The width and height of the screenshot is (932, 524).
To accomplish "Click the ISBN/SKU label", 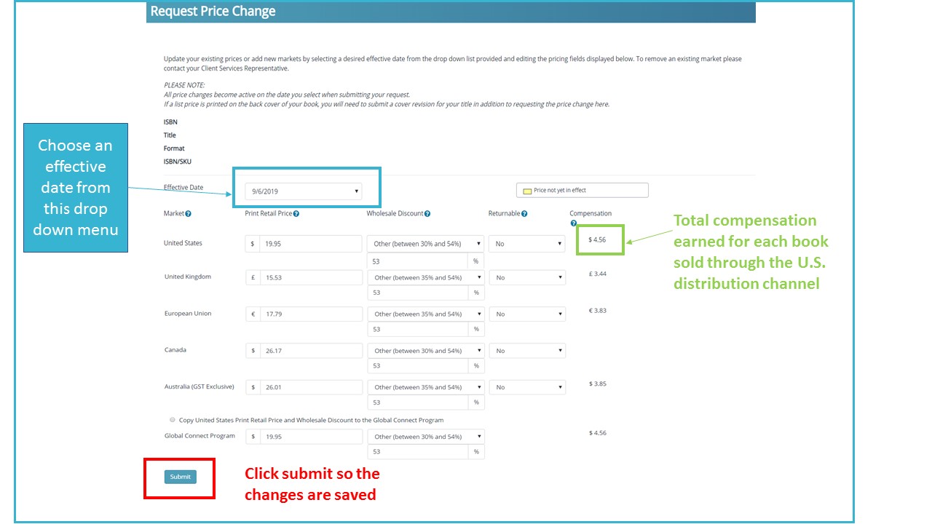I will [178, 162].
